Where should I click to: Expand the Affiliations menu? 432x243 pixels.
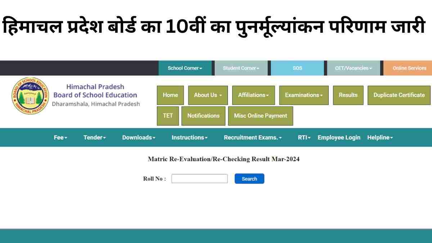pos(253,95)
